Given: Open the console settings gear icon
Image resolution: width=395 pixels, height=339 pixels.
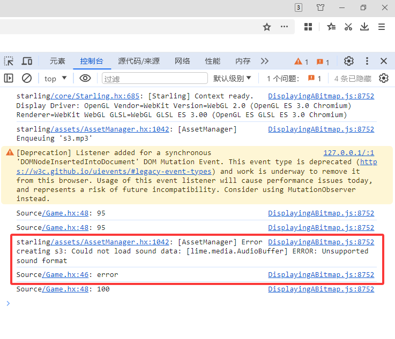Looking at the screenshot, I should [x=384, y=78].
